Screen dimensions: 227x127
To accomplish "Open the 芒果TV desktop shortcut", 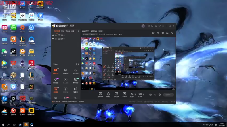I will 22,112.
